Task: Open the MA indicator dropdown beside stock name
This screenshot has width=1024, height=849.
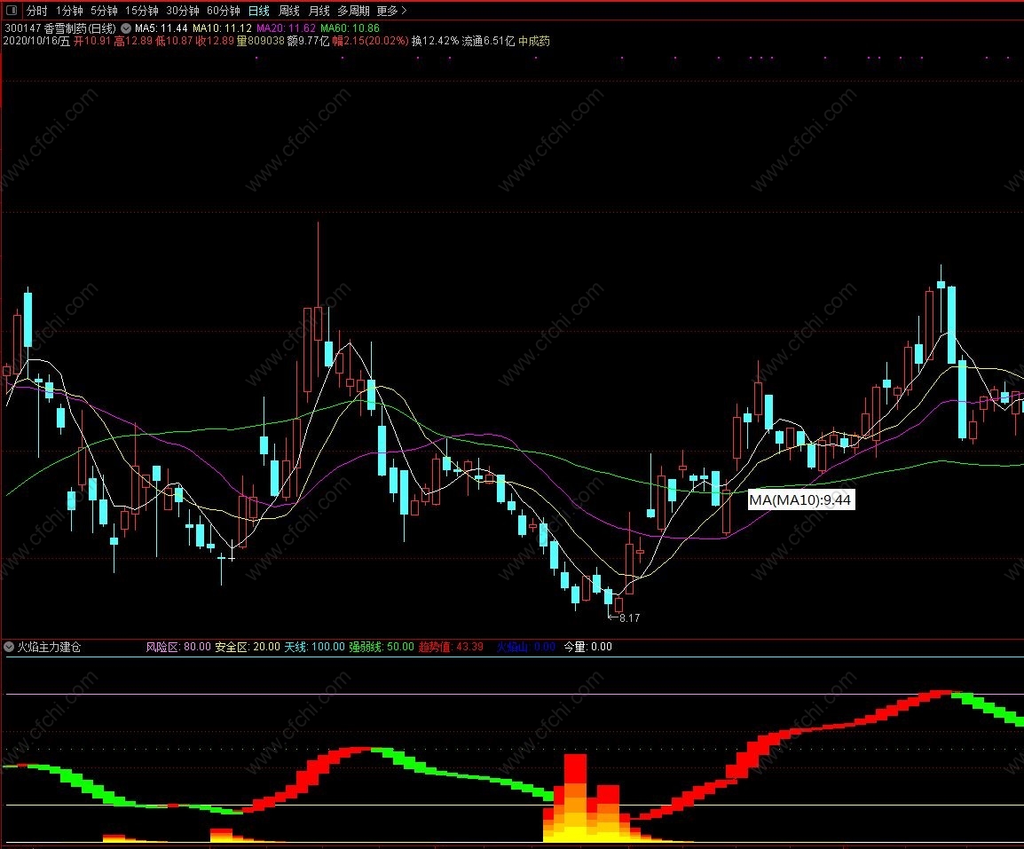Action: (126, 28)
